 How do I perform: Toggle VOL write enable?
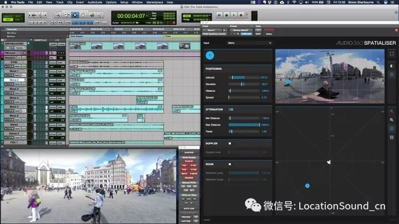pos(185,165)
